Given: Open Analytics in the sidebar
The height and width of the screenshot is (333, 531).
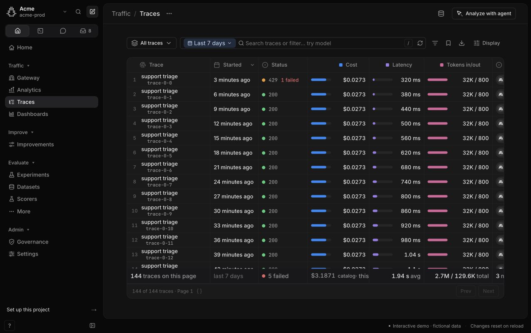Looking at the screenshot, I should tap(52, 90).
